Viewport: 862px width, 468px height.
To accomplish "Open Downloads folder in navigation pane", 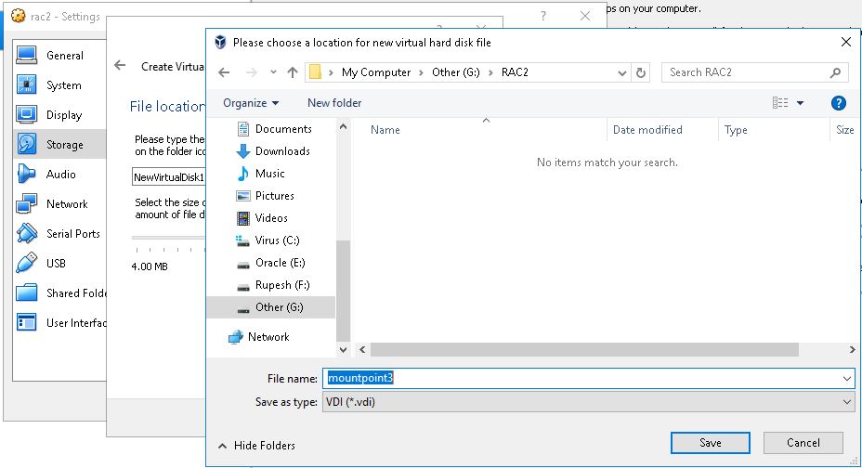I will click(273, 151).
